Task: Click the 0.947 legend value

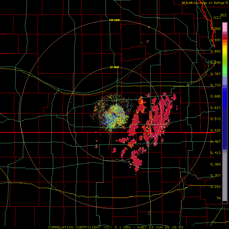Action: (216, 40)
